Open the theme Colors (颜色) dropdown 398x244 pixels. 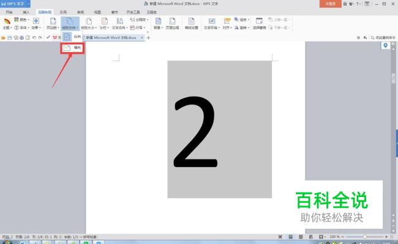pos(22,20)
